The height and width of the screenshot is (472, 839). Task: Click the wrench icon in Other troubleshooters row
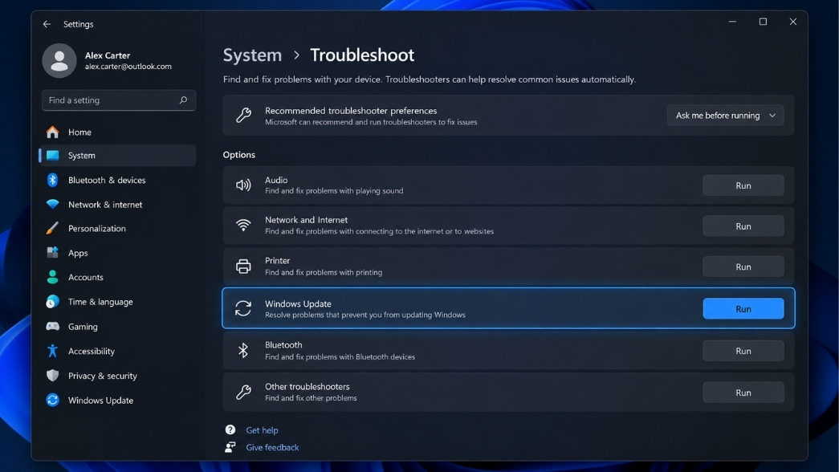(243, 393)
